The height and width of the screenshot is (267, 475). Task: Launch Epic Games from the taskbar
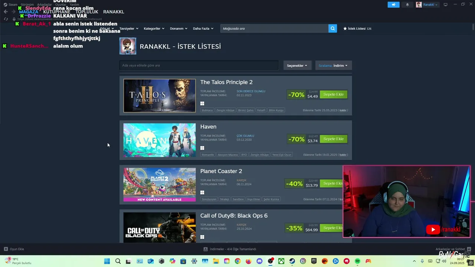click(314, 261)
